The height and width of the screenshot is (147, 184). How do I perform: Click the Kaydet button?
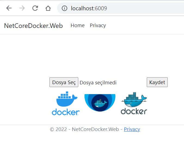point(157,82)
